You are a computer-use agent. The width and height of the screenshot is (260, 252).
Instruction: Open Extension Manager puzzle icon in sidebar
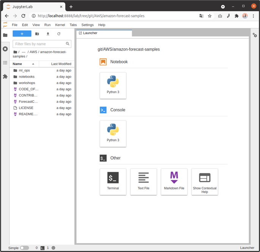point(5,76)
